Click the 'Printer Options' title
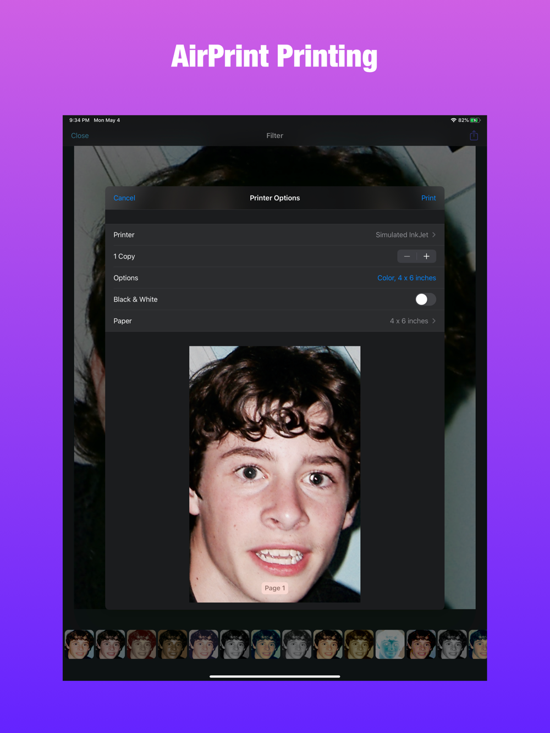The image size is (550, 733). point(275,198)
